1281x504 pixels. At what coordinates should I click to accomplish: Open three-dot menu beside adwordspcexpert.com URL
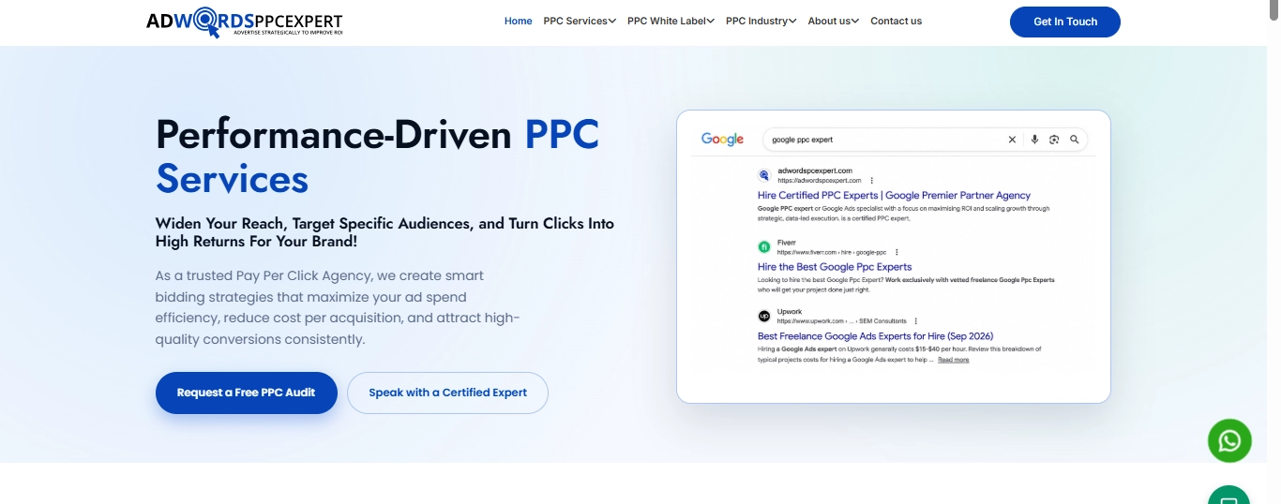click(871, 180)
